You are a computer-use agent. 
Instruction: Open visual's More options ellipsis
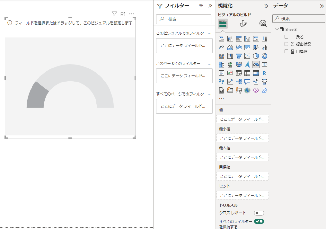[x=131, y=14]
